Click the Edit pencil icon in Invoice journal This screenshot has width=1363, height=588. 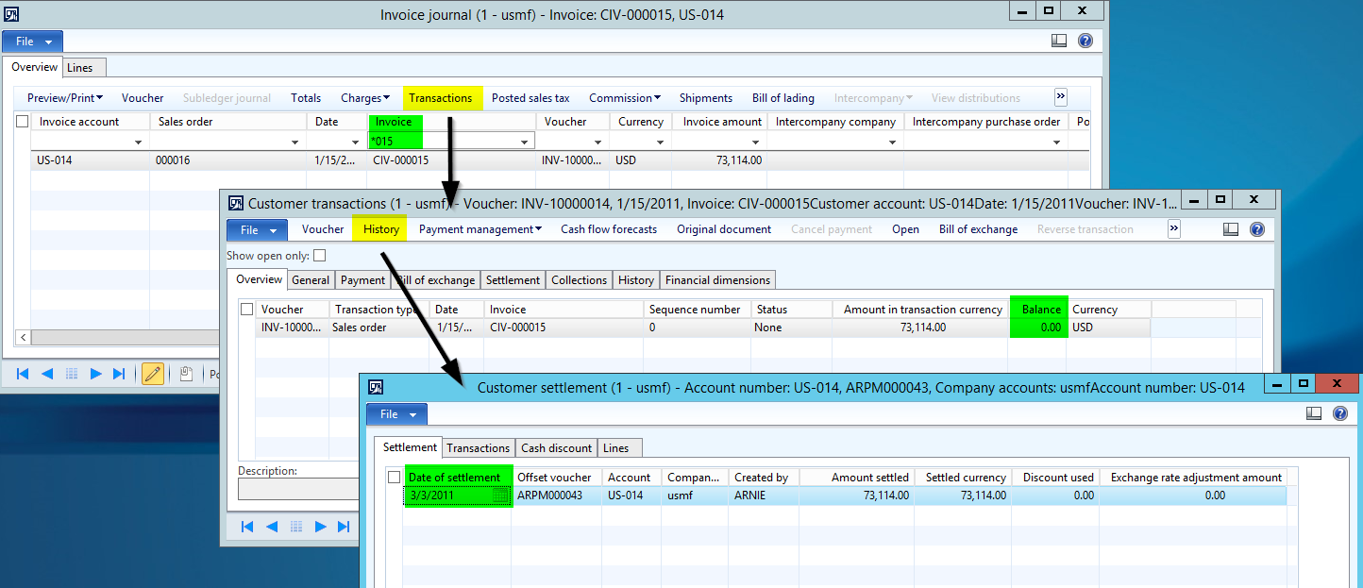pyautogui.click(x=152, y=374)
